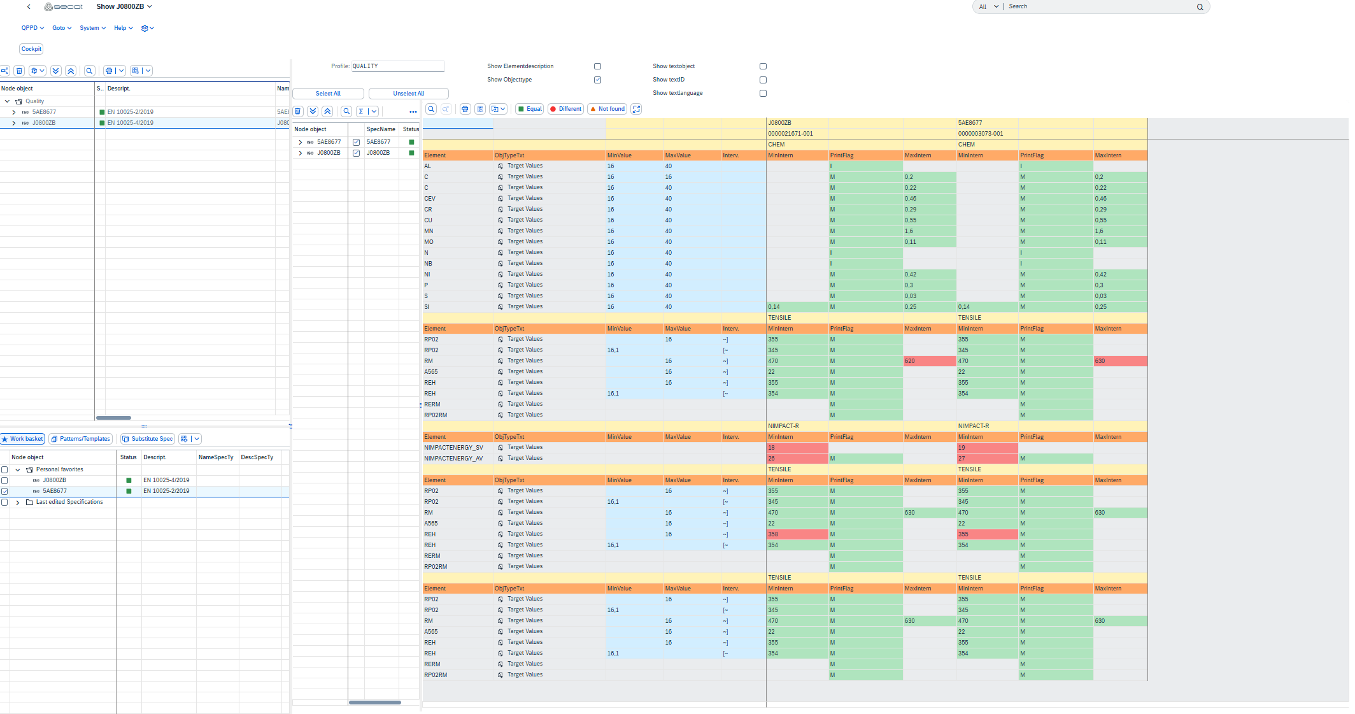
Task: Click the fullscreen icon beside Not found
Action: tap(636, 109)
